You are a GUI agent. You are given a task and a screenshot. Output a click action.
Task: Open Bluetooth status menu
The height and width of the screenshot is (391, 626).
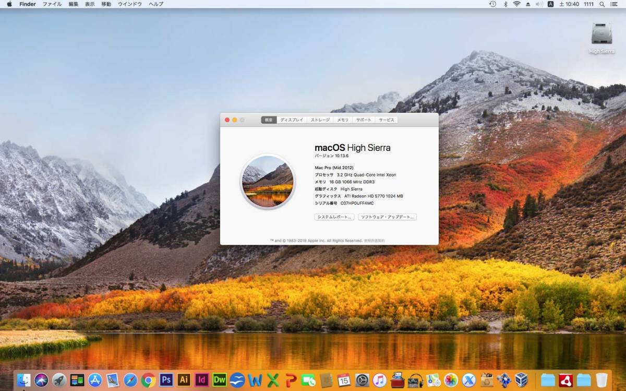coord(505,4)
